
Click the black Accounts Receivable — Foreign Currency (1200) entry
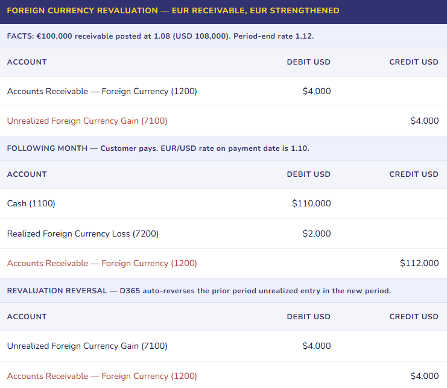[102, 91]
